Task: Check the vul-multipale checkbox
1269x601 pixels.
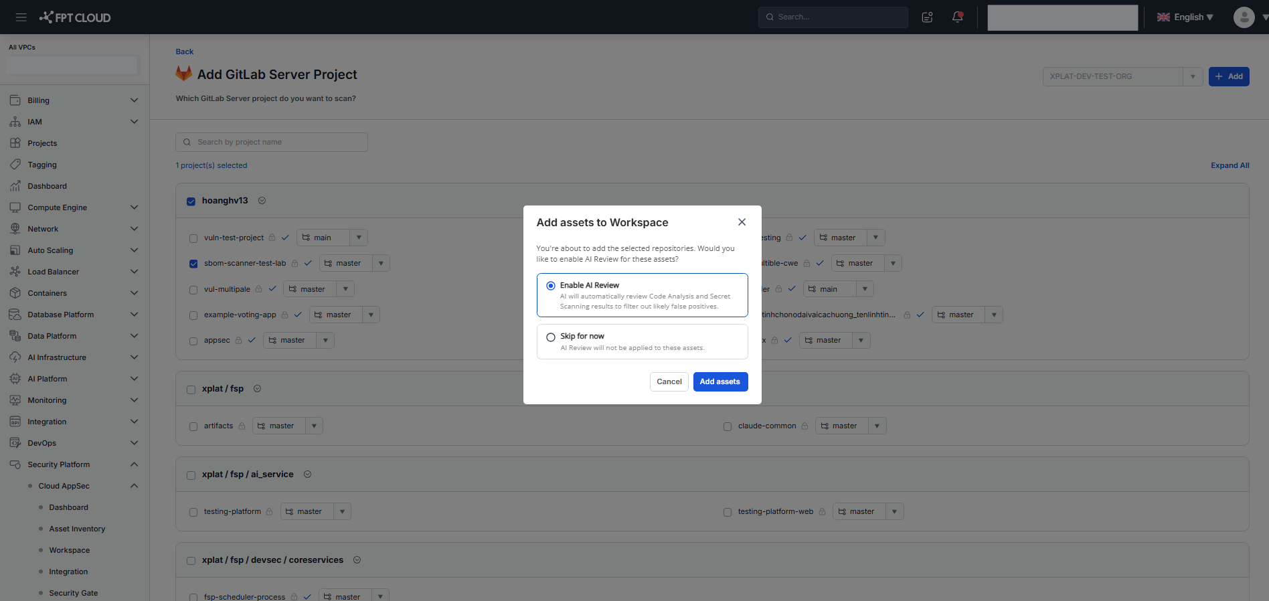Action: tap(193, 290)
